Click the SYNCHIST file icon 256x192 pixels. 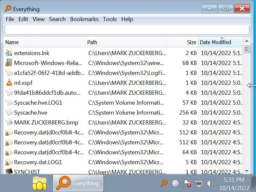[x=9, y=171]
